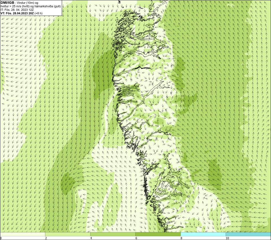Click the teal legend swatch above 10 m/s

pos(248,234)
